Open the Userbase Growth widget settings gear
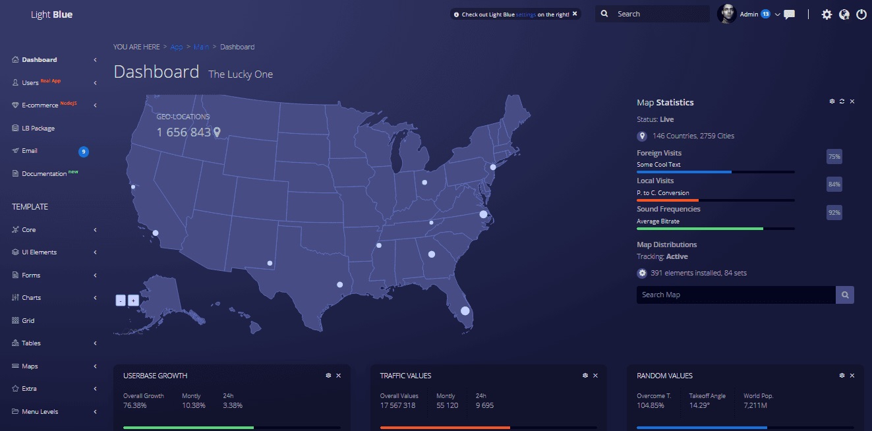Viewport: 872px width, 431px height. click(x=328, y=375)
